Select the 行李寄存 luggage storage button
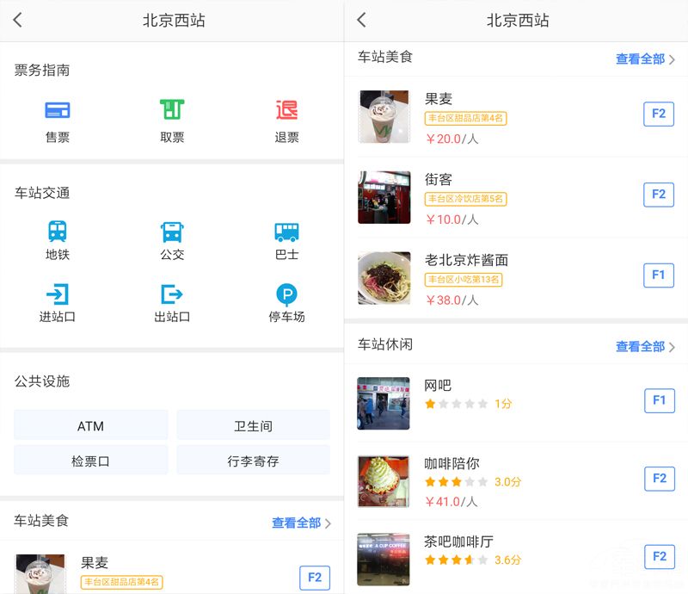Viewport: 688px width, 594px height. pyautogui.click(x=253, y=461)
